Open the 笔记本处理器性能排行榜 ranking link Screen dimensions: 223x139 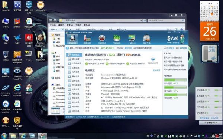point(174,66)
